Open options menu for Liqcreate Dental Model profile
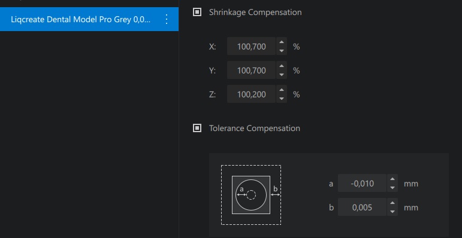The image size is (462, 238). click(167, 19)
